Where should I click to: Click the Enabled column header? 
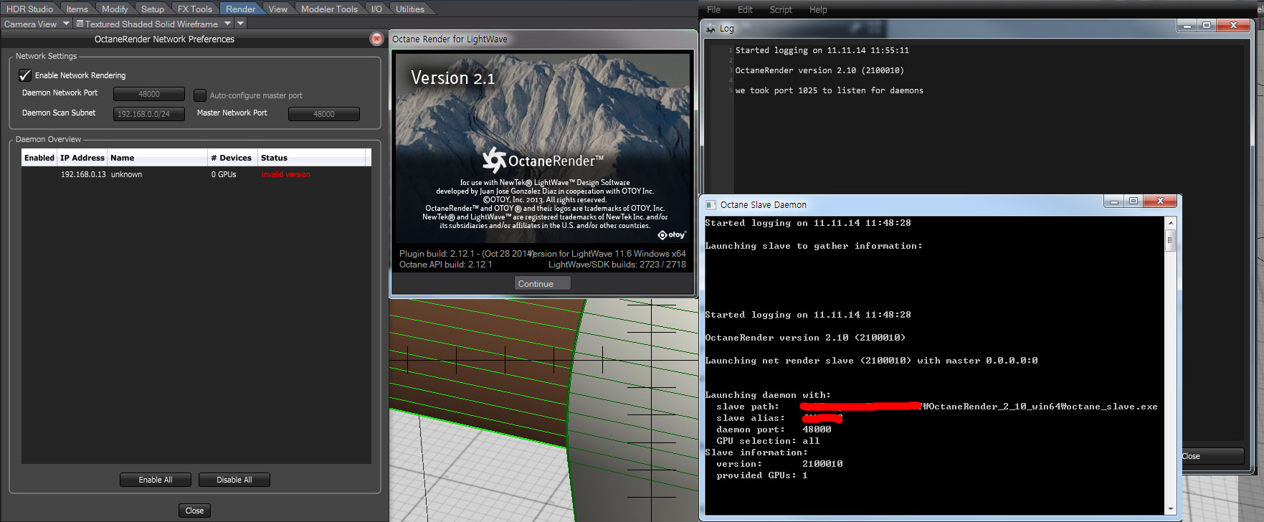click(39, 158)
